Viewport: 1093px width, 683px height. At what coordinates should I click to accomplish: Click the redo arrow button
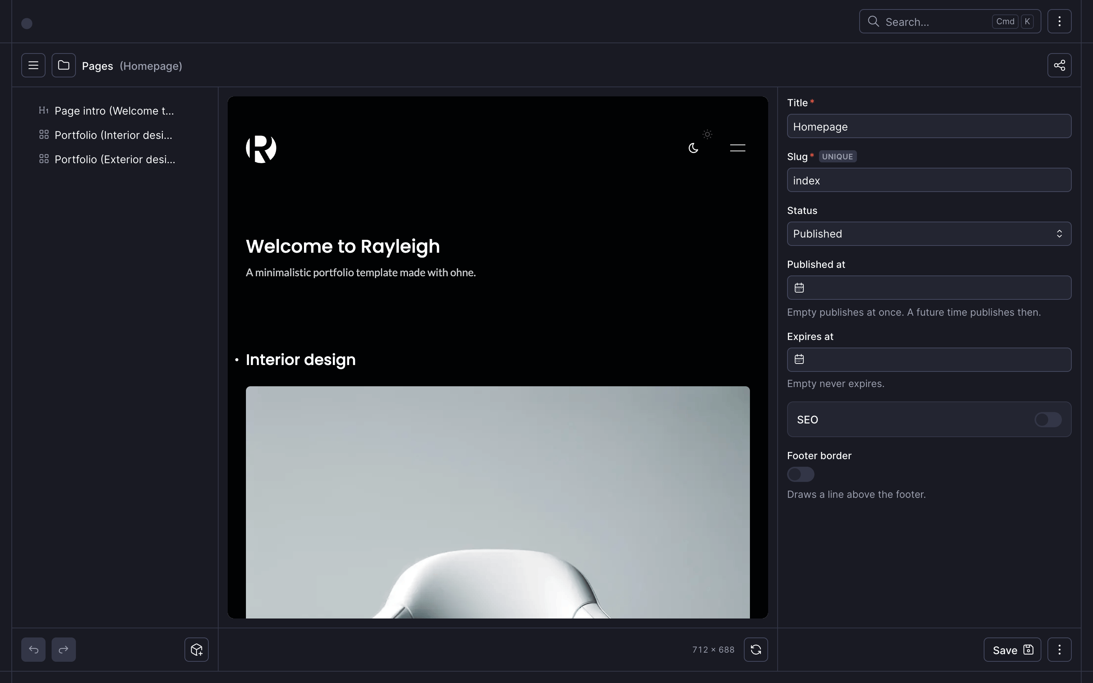pos(64,650)
